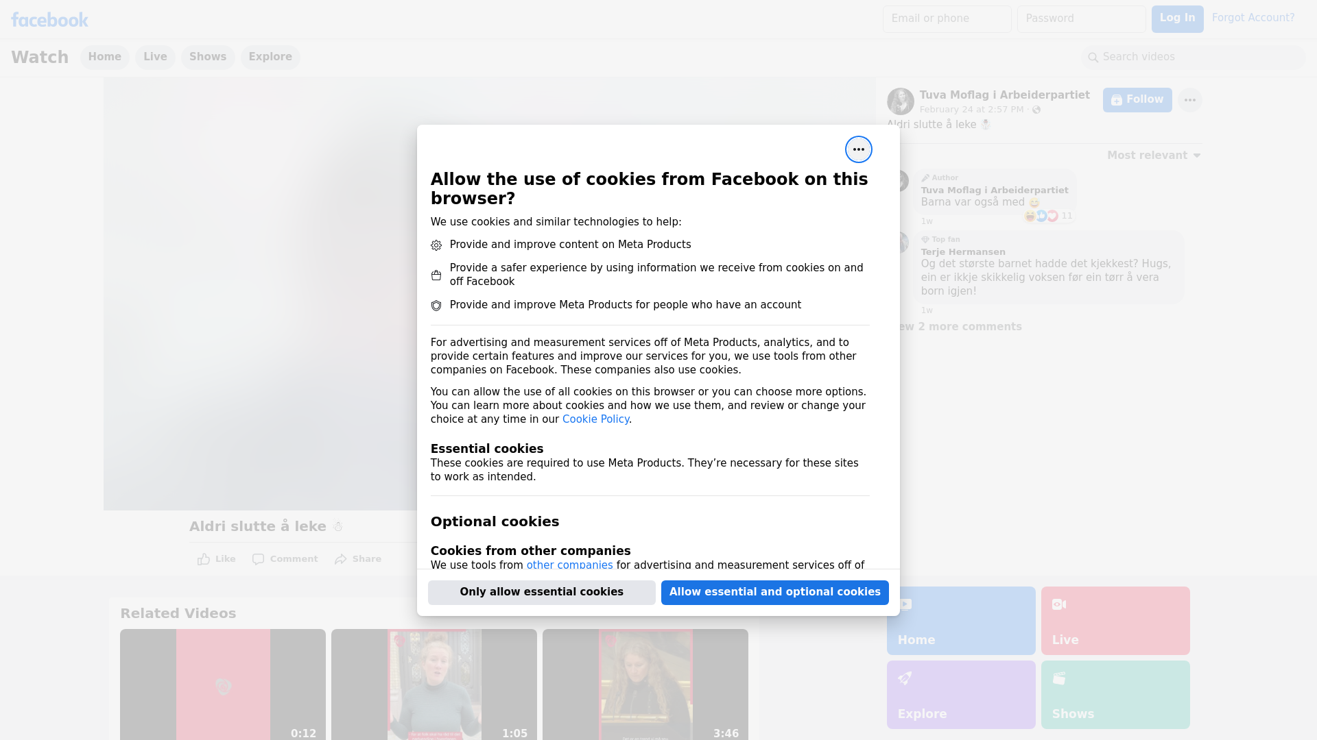
Task: Click Allow essential and optional cookies
Action: pyautogui.click(x=775, y=592)
